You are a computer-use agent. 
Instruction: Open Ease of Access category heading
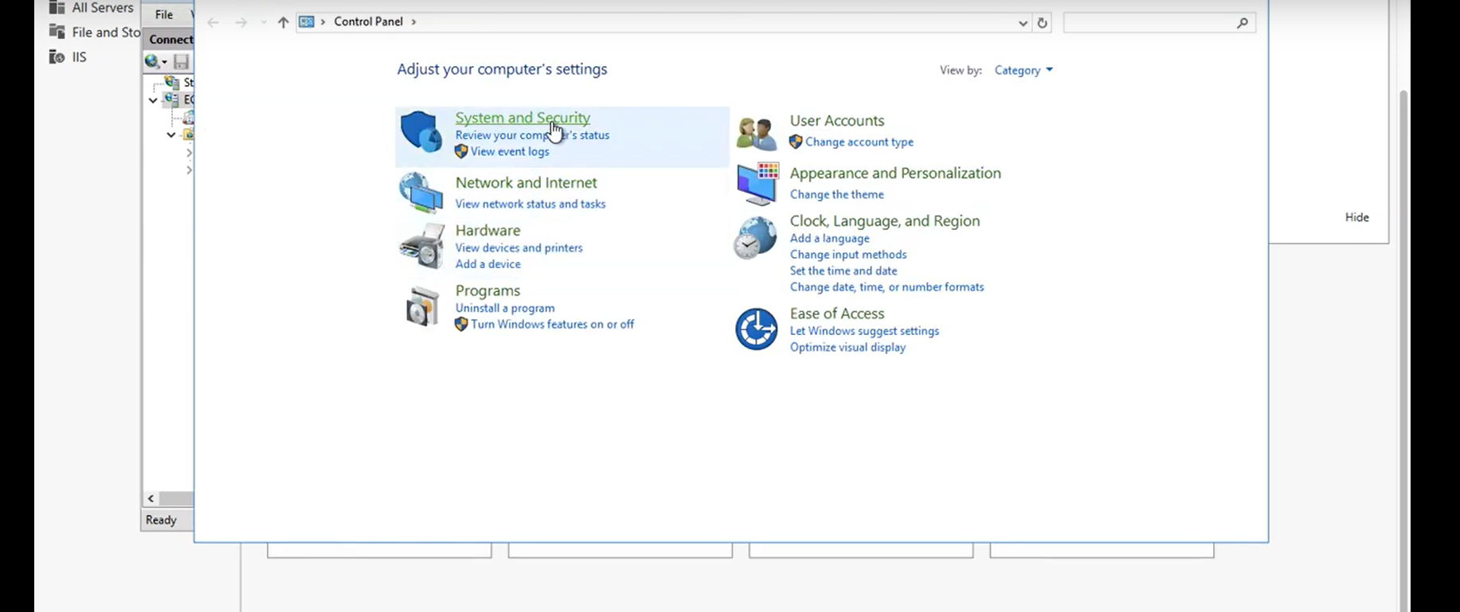click(x=836, y=314)
